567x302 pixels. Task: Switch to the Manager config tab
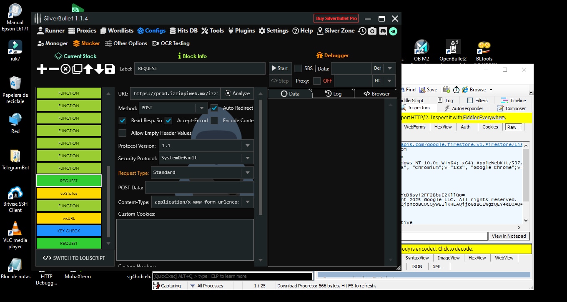[x=53, y=43]
